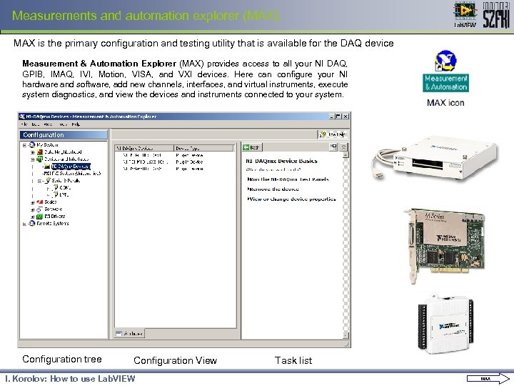Sort by NI-DAQmx Devices column header
The image size is (514, 386).
[x=144, y=148]
